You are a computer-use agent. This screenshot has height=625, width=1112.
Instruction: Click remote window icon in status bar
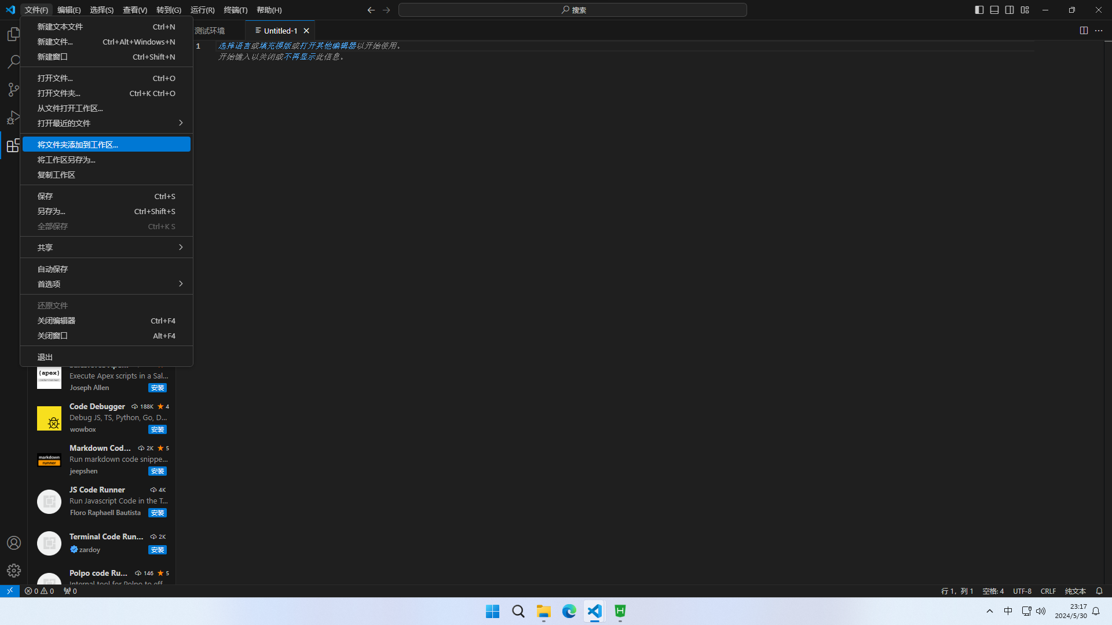(9, 591)
